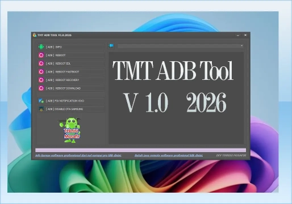
Task: Click the pink icon beside REBOOT DOWNLOAD
Action: [x=41, y=88]
